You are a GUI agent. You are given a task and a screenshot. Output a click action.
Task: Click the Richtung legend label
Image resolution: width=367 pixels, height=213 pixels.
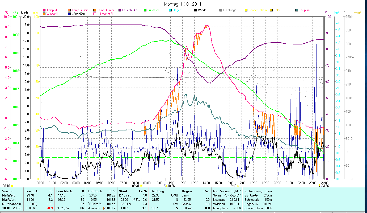[x=229, y=10]
